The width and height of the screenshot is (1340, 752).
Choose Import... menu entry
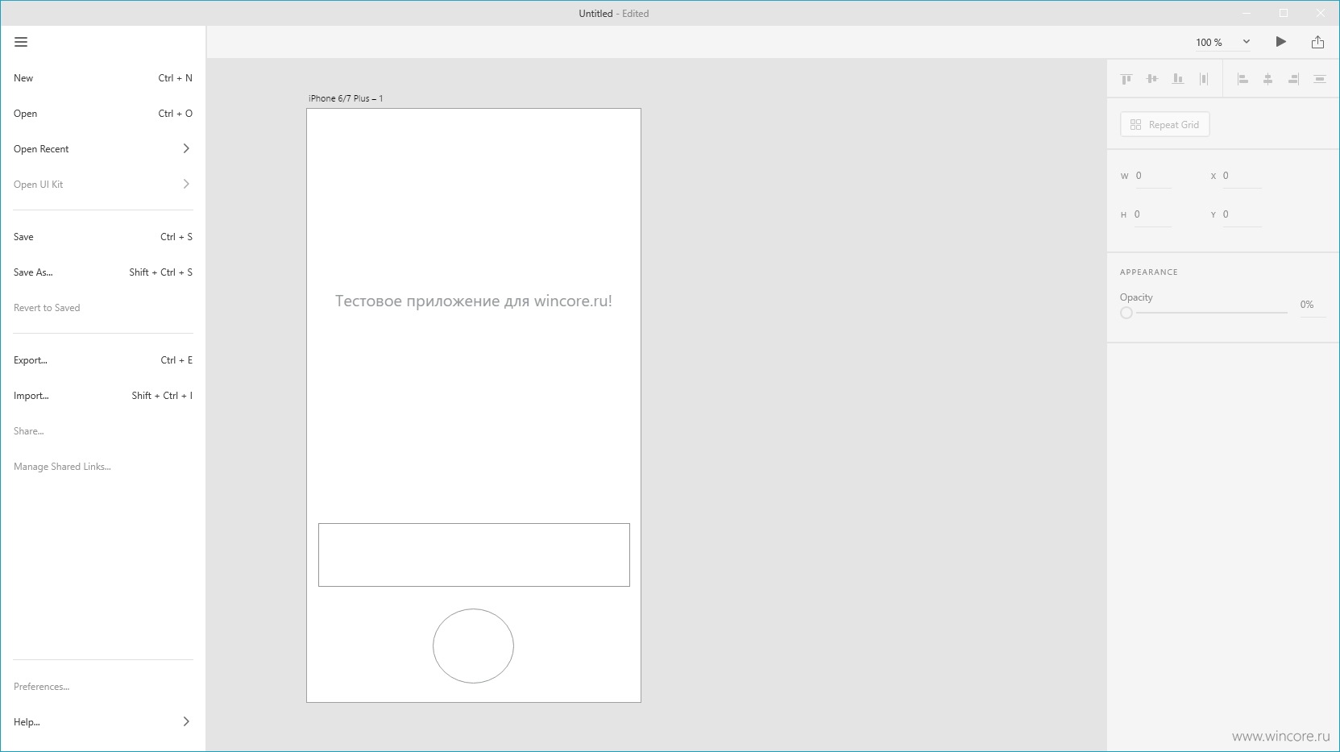(x=103, y=396)
